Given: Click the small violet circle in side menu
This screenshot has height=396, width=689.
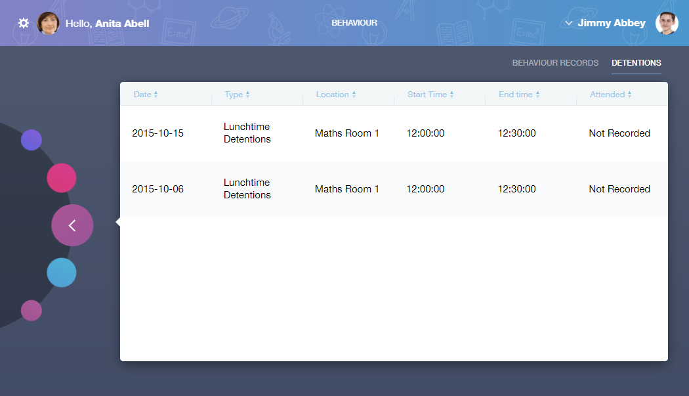Looking at the screenshot, I should (31, 140).
